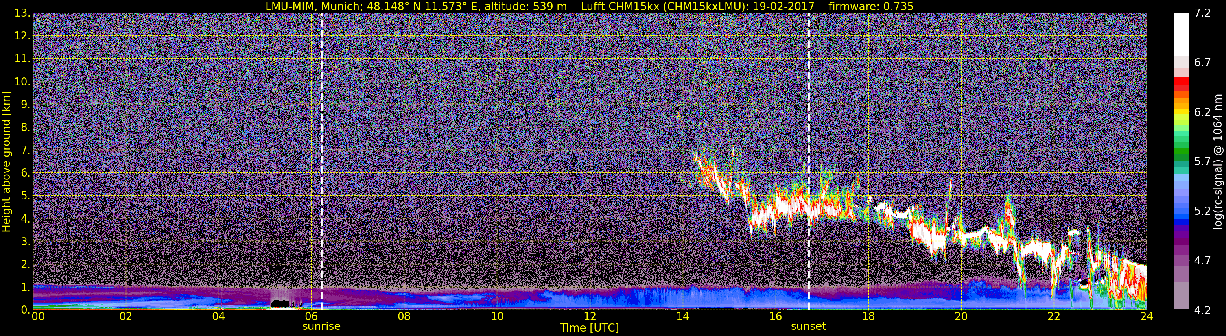Click the 6.2 value on the colorbar
The height and width of the screenshot is (336, 1226).
[x=1202, y=112]
